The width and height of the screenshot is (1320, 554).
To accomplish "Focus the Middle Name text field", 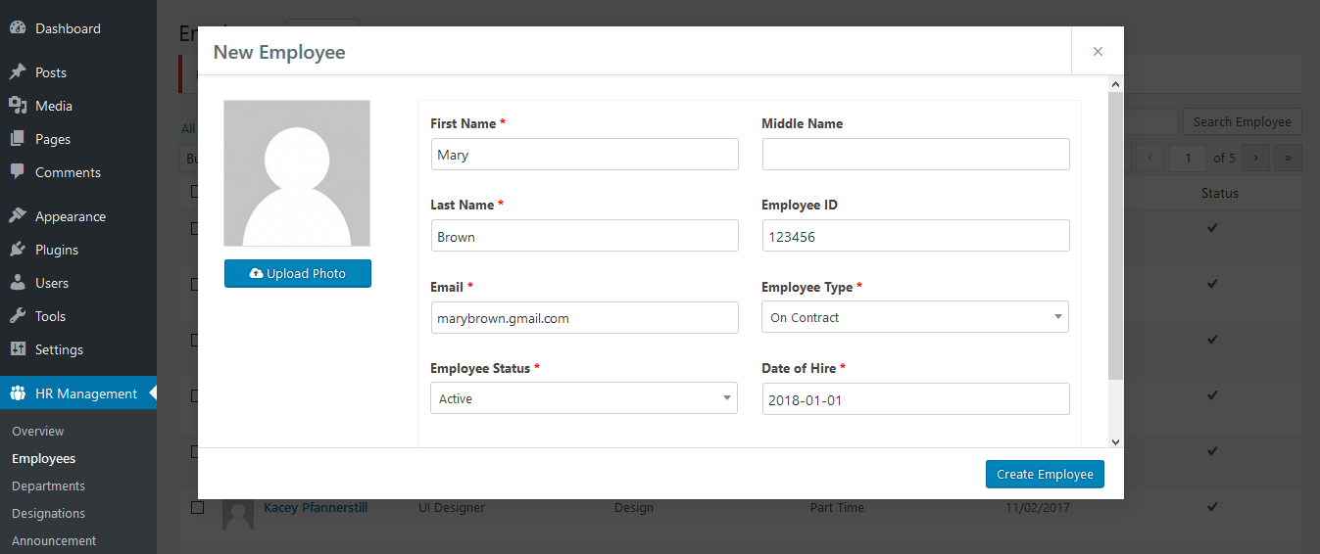I will (915, 155).
